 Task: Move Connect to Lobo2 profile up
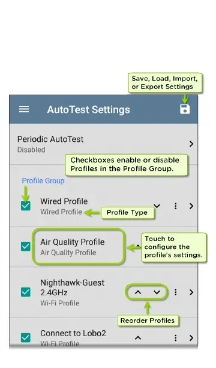point(138,338)
